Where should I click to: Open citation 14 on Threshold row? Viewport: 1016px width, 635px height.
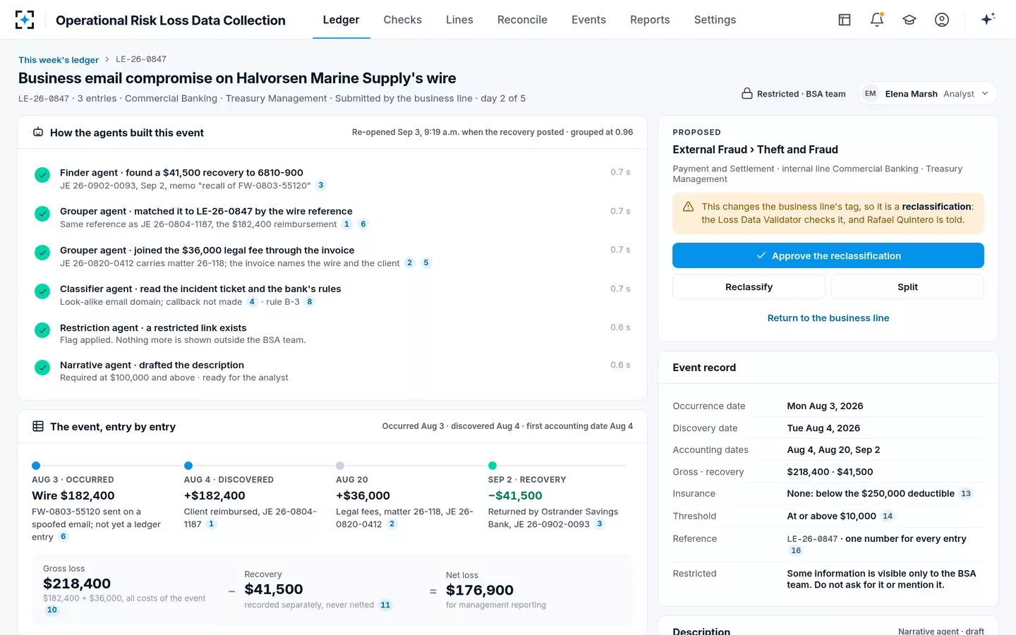pos(888,516)
